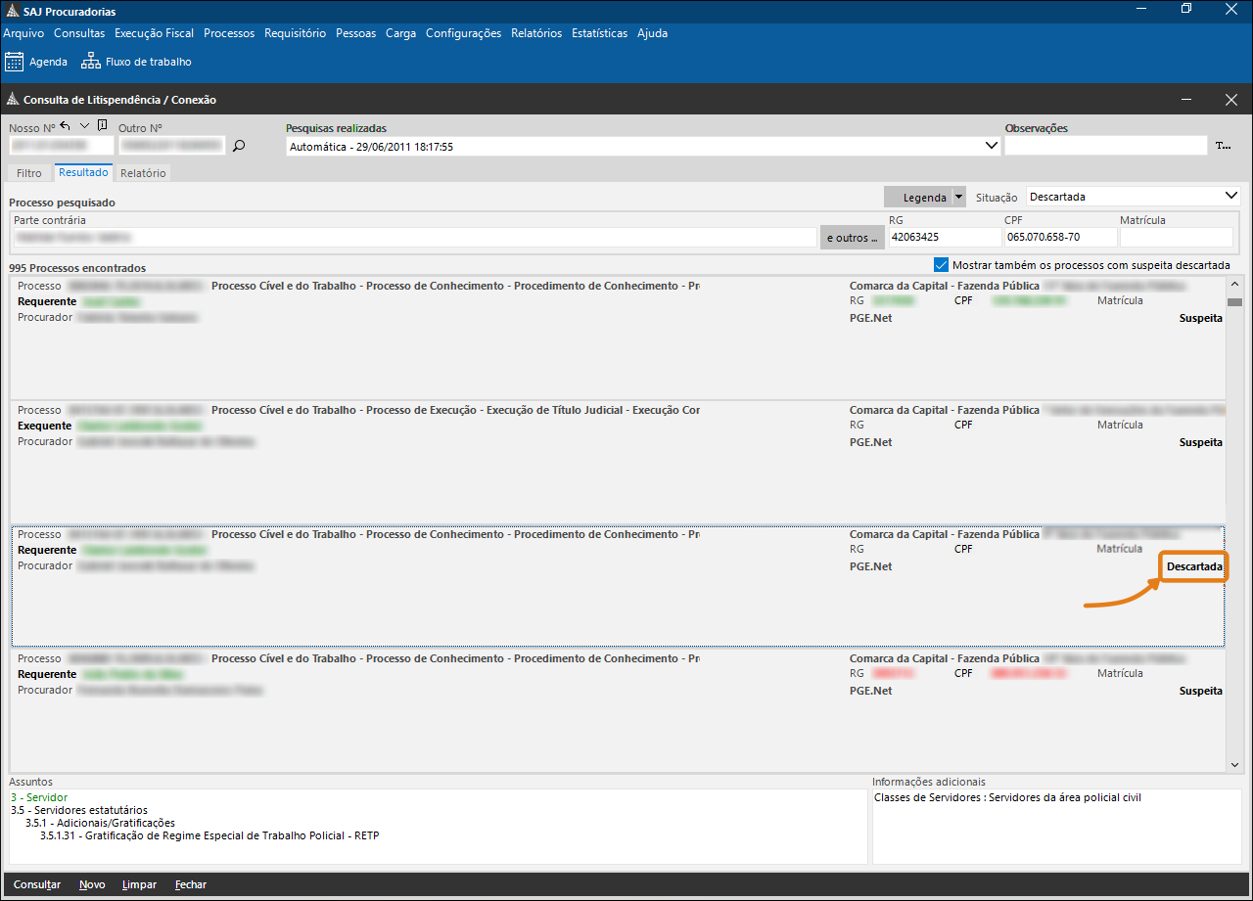Image resolution: width=1253 pixels, height=901 pixels.
Task: Click the Consulta de Litispendência window logo icon
Action: pyautogui.click(x=13, y=100)
